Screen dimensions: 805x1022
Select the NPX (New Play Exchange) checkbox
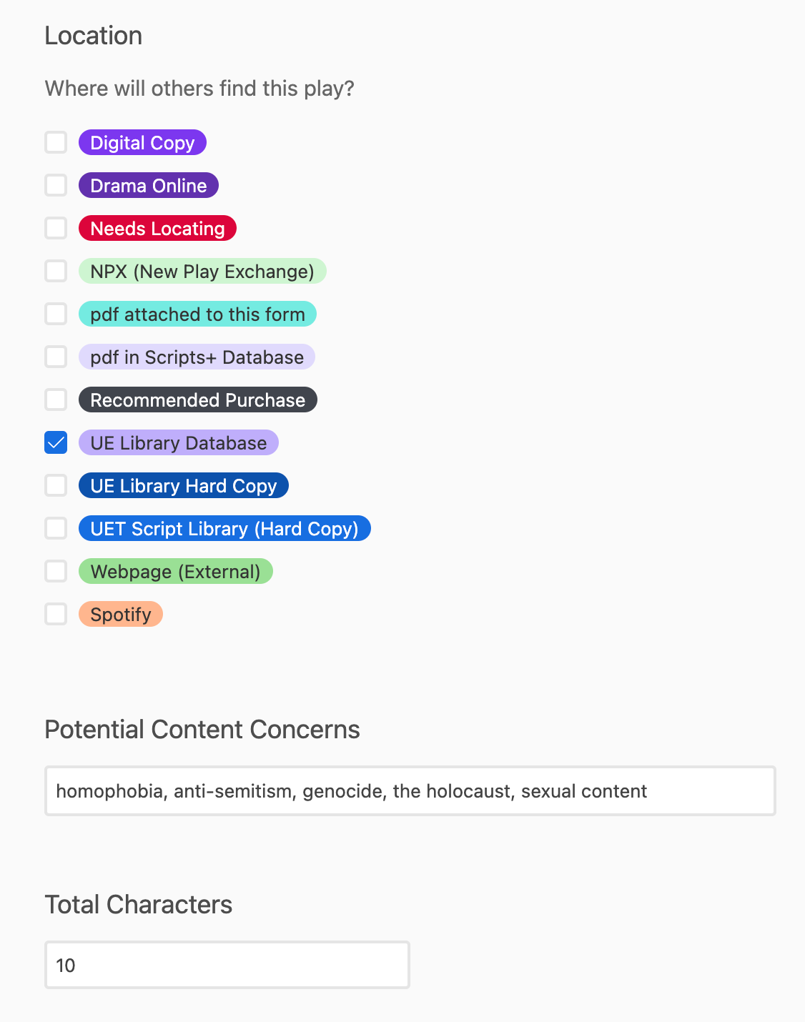tap(56, 271)
